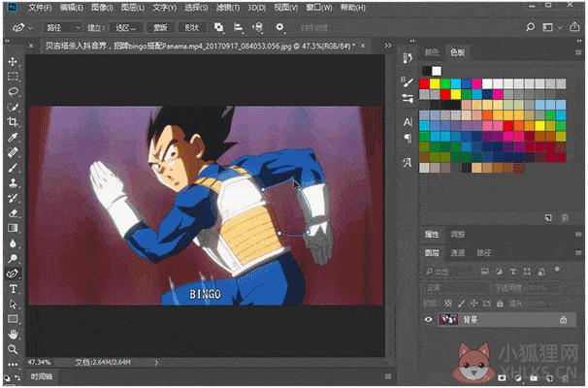588x388 pixels.
Task: Select the Lasso tool
Action: [x=13, y=91]
